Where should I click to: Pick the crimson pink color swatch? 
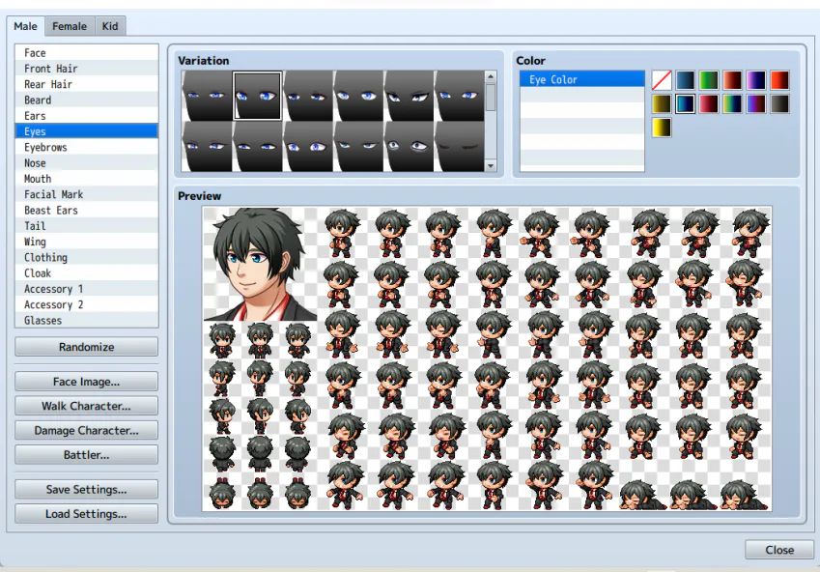point(709,103)
